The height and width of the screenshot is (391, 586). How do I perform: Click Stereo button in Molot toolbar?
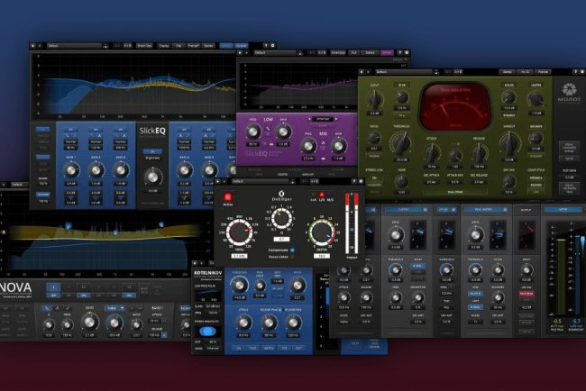[x=508, y=71]
